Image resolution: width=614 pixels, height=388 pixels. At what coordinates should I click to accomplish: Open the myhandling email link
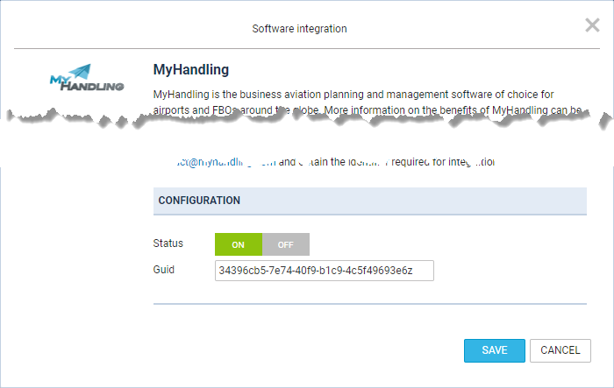coord(226,162)
